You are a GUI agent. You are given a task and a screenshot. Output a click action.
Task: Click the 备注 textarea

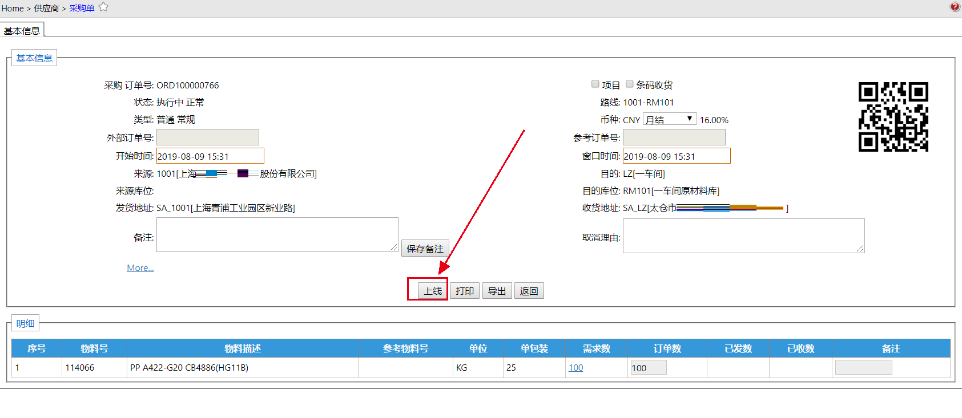point(277,235)
